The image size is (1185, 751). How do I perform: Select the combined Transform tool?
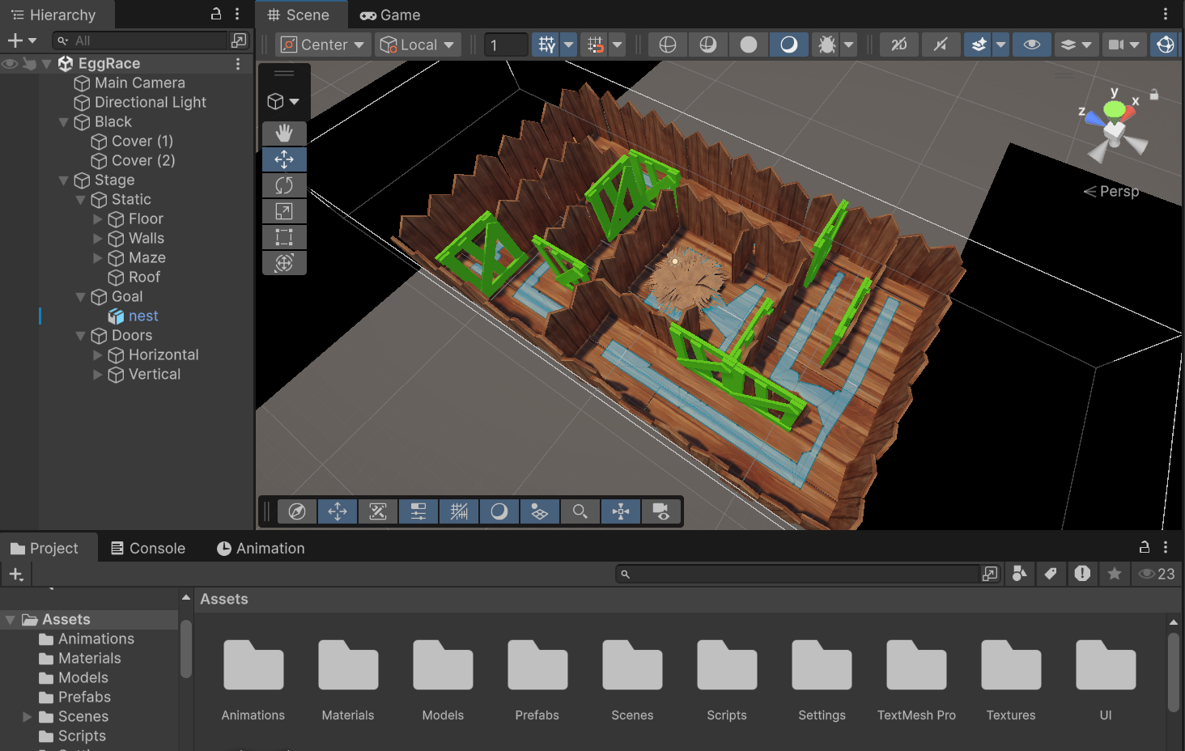[284, 263]
